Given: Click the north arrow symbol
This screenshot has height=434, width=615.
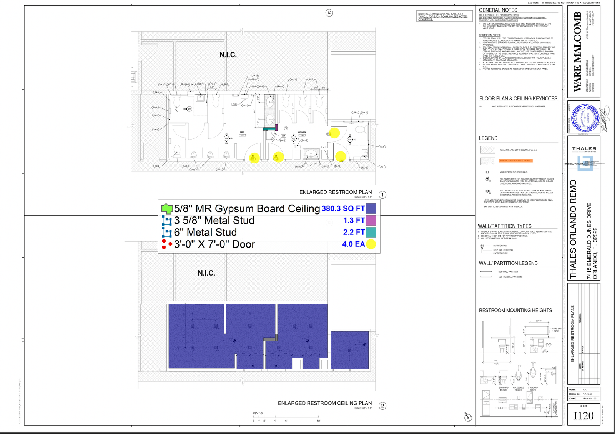Looking at the screenshot, I should [x=468, y=418].
